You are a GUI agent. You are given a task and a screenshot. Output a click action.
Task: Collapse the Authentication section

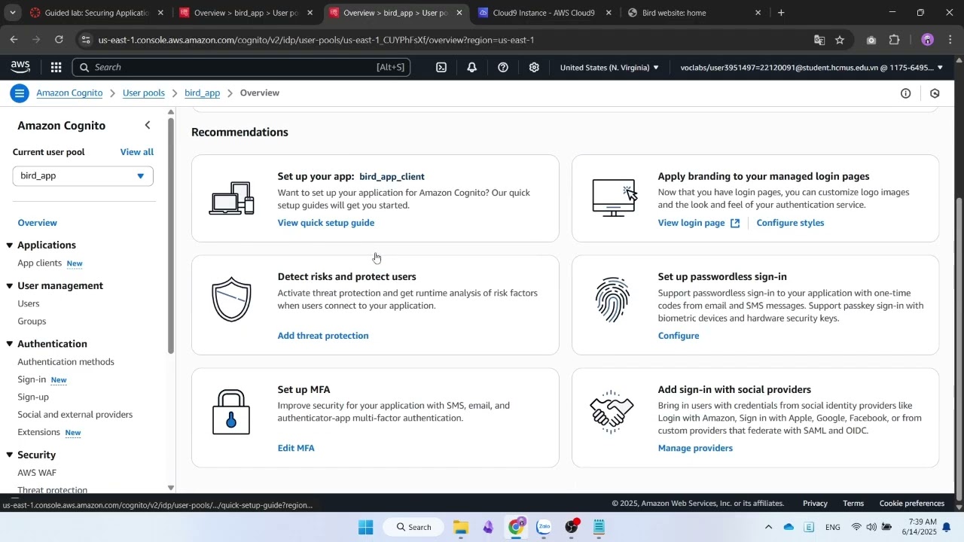pyautogui.click(x=10, y=344)
